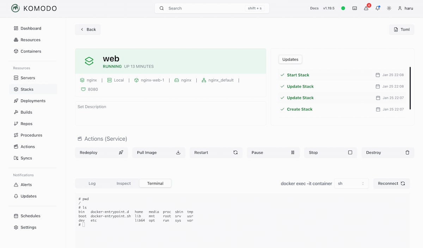Click the Reconnect button
Screen dimensions: 423x248
(x=391, y=183)
